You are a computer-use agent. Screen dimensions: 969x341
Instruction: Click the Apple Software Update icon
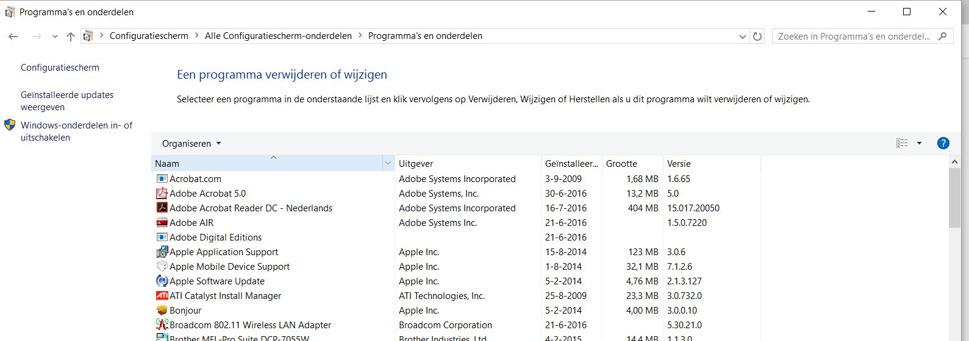[162, 281]
